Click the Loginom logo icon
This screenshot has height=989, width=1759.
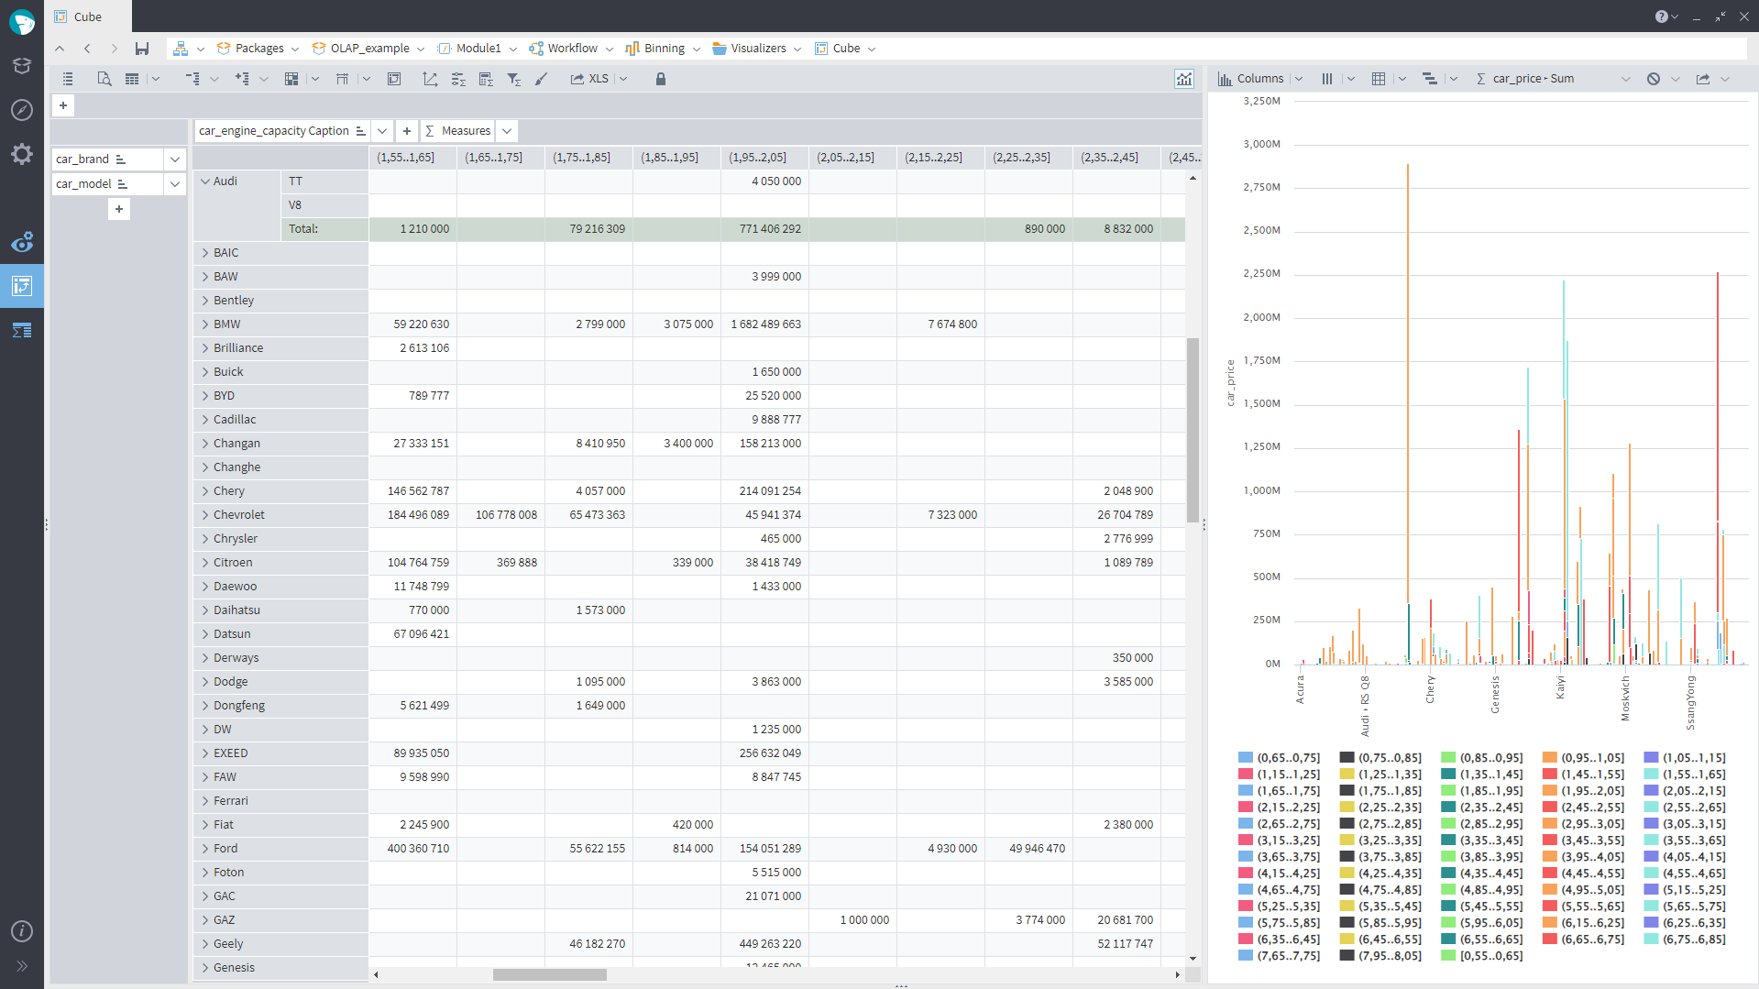point(22,22)
